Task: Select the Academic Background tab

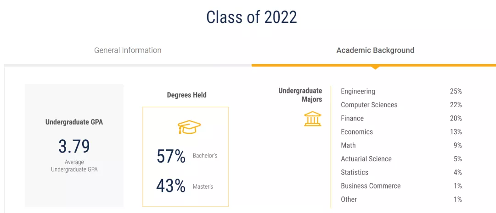Action: click(375, 50)
